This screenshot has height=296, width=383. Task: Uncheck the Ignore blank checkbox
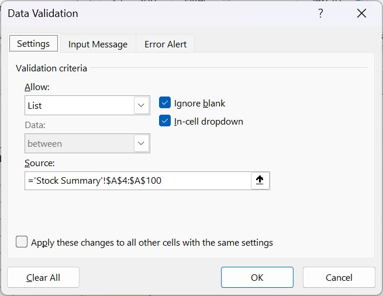click(x=165, y=104)
